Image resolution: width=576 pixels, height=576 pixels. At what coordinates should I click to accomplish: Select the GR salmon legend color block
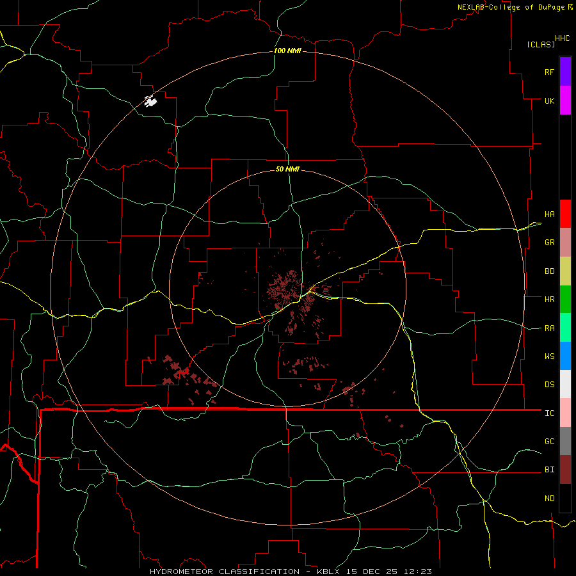(565, 243)
